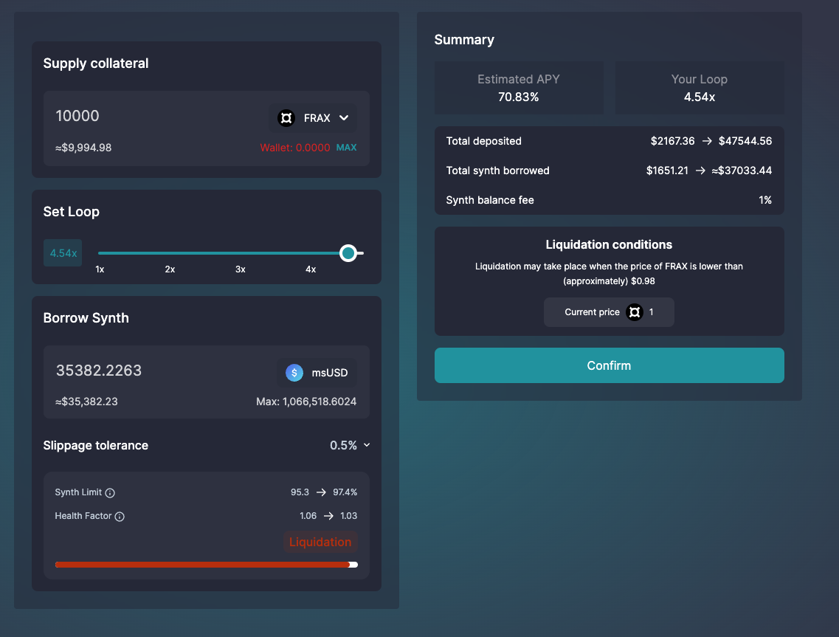Click the Max: 1,066,518.6024 text

point(306,402)
